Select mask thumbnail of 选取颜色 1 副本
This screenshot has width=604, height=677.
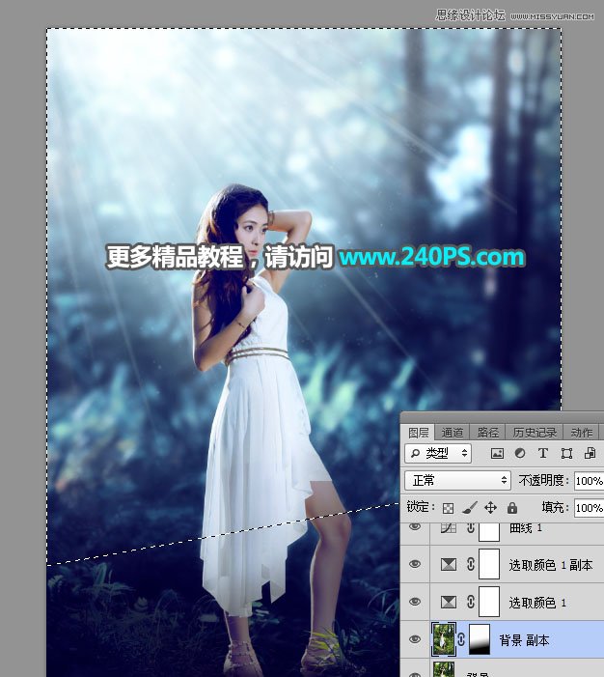point(489,564)
